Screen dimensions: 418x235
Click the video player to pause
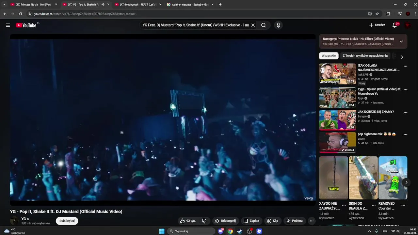[163, 119]
